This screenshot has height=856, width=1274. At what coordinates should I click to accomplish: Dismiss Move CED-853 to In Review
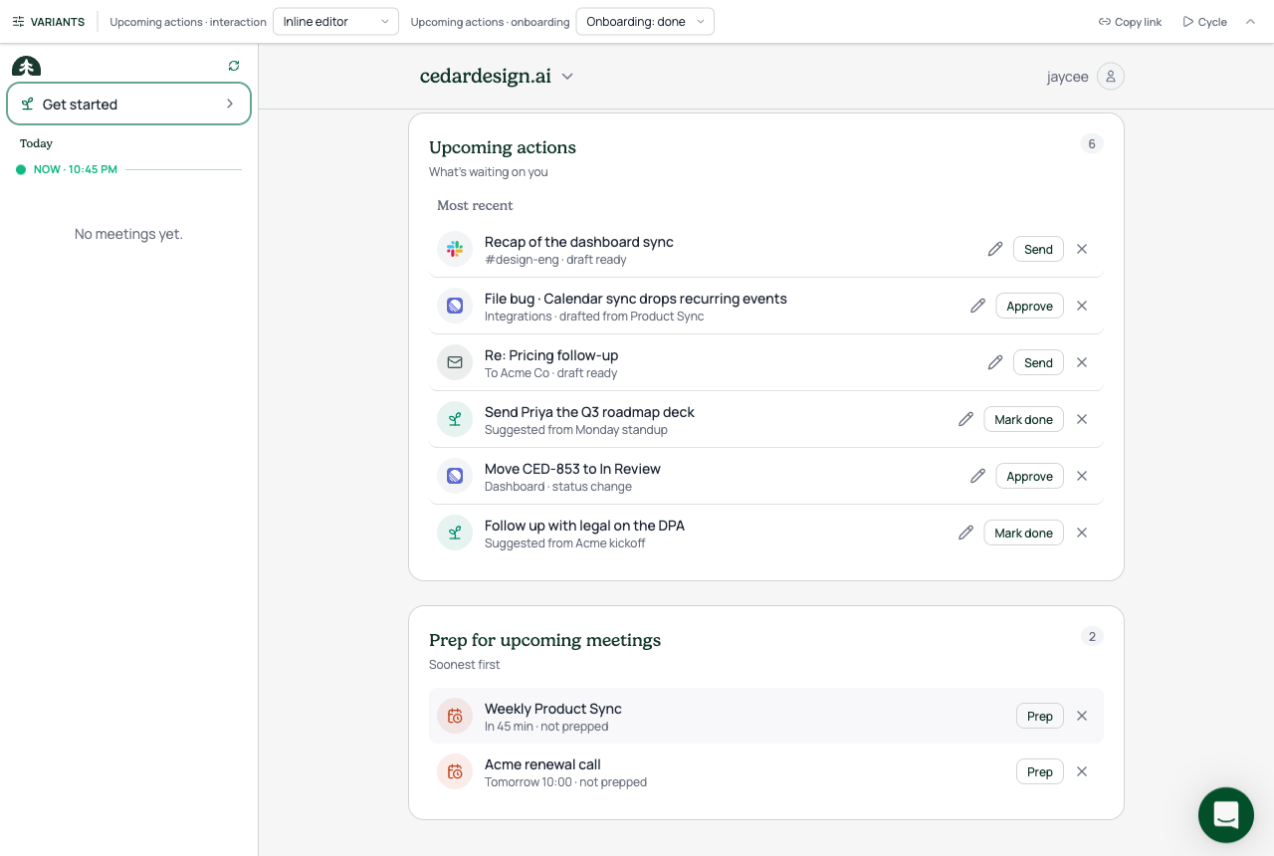1082,476
